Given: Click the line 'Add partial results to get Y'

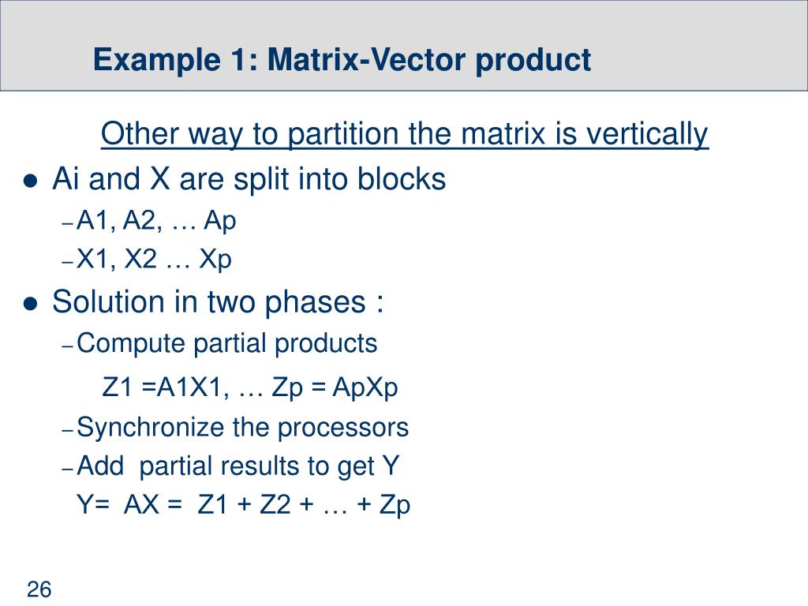Looking at the screenshot, I should (x=238, y=466).
